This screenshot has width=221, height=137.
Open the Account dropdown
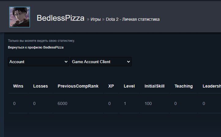click(39, 62)
